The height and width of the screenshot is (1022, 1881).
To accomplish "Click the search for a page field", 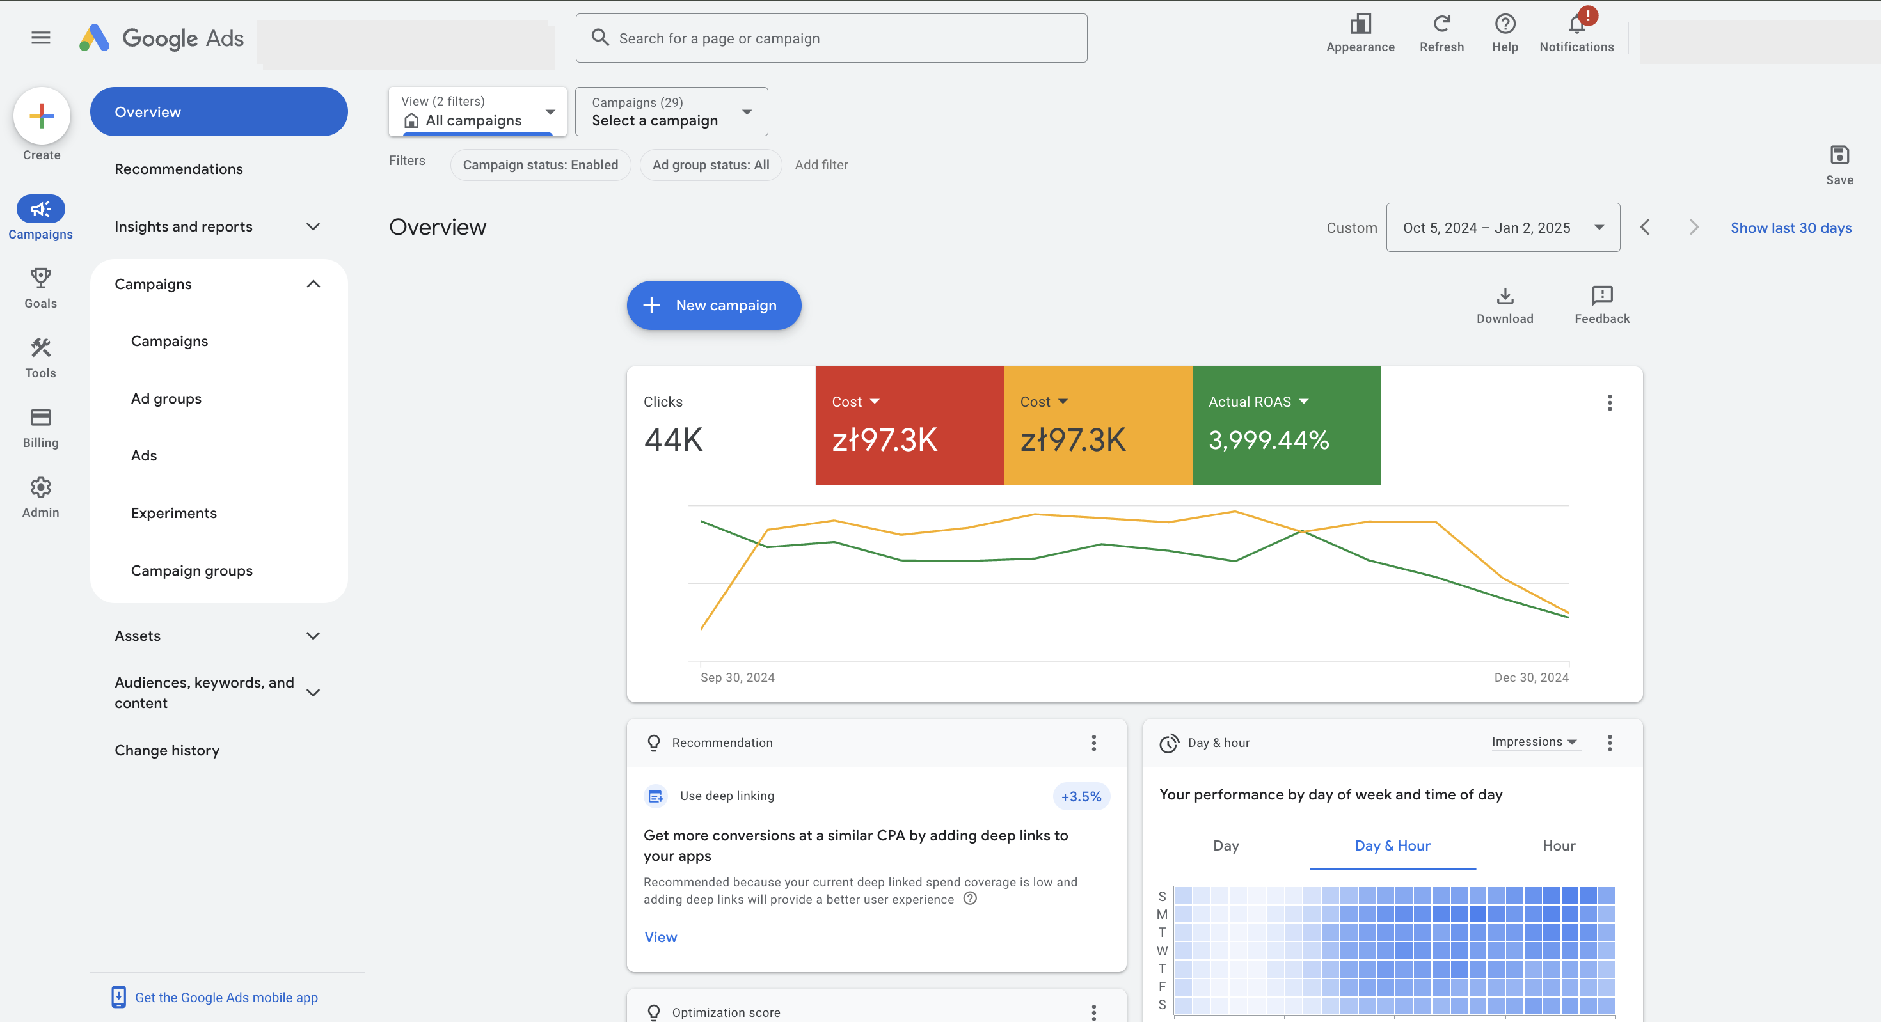I will point(831,38).
